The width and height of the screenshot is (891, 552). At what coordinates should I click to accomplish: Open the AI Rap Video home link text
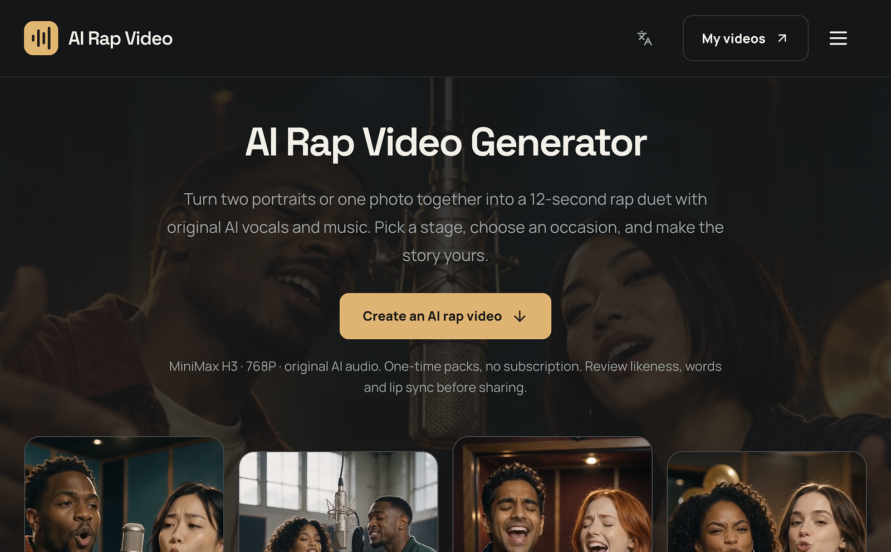tap(120, 38)
